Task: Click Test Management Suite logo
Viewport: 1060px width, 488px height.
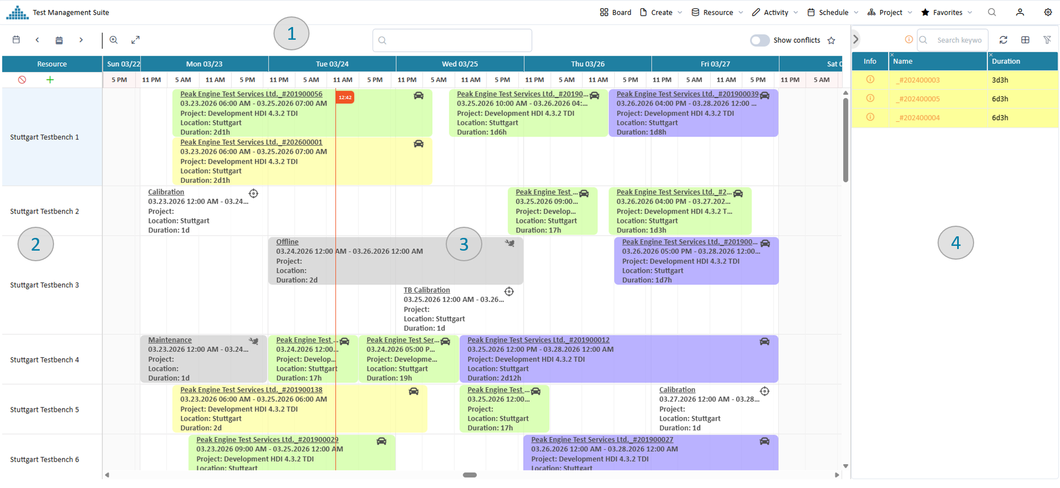Action: [x=17, y=12]
